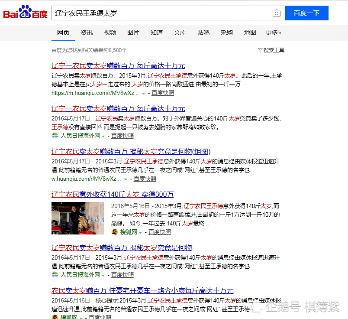Open result 辽宁农民意外收获140斤太岁 卖得300万
This screenshot has height=319, width=348.
pos(113,194)
